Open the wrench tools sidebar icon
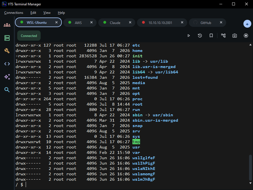253x190 pixels. pos(7,51)
